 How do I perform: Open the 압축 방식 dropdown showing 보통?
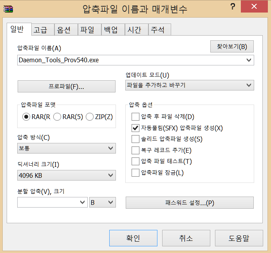67,148
